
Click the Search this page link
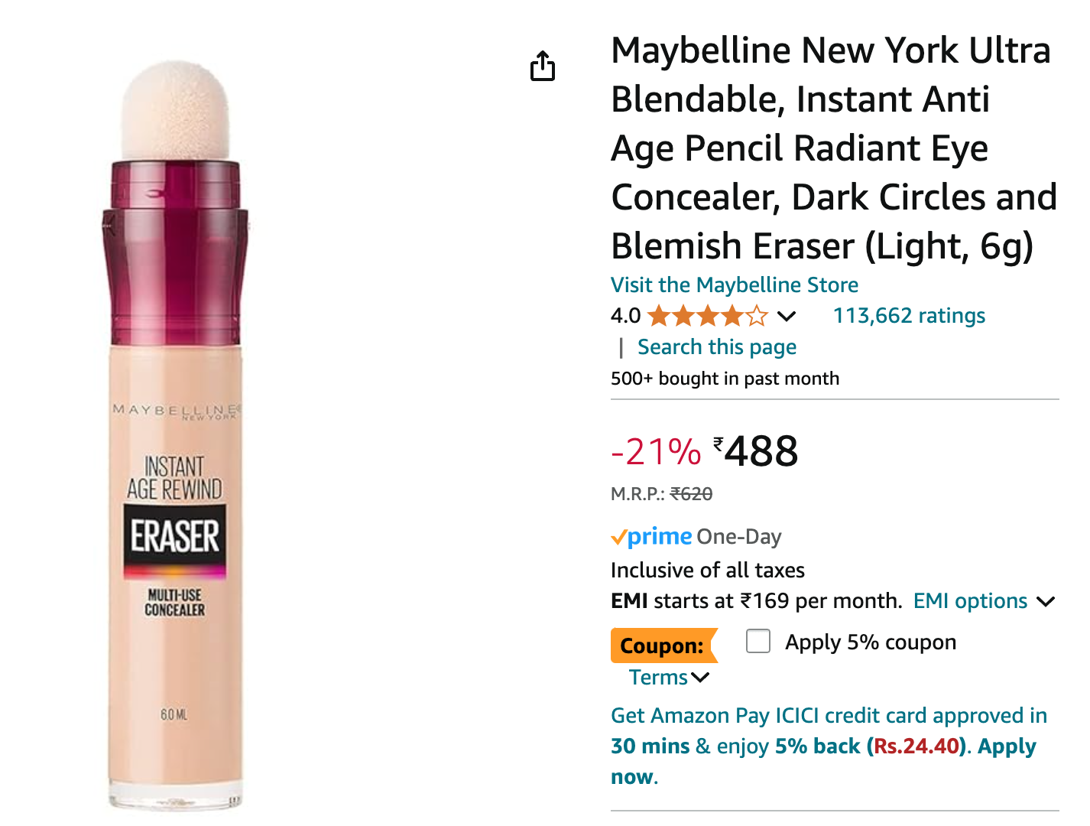716,346
